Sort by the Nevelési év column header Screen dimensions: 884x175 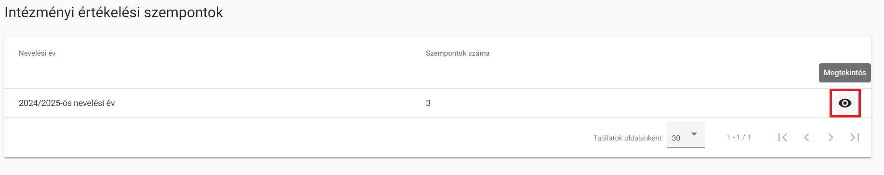pyautogui.click(x=37, y=53)
